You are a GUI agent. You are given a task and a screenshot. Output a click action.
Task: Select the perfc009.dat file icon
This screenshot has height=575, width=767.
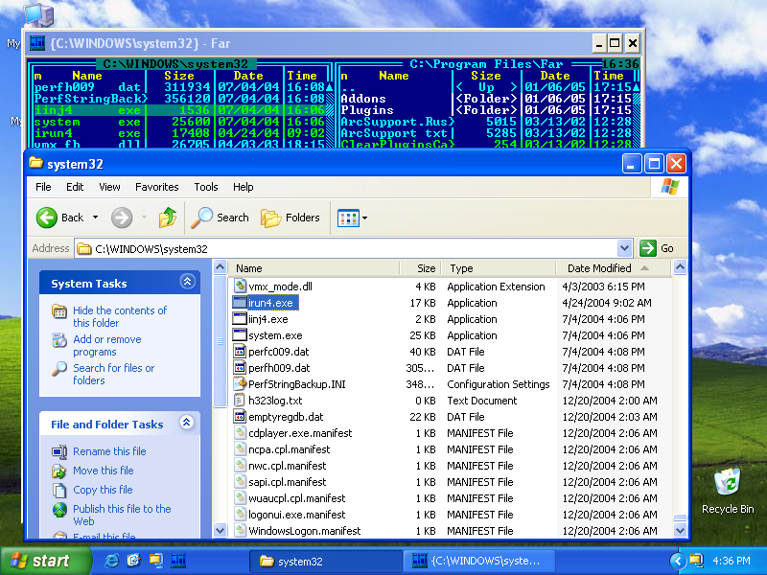(x=240, y=352)
